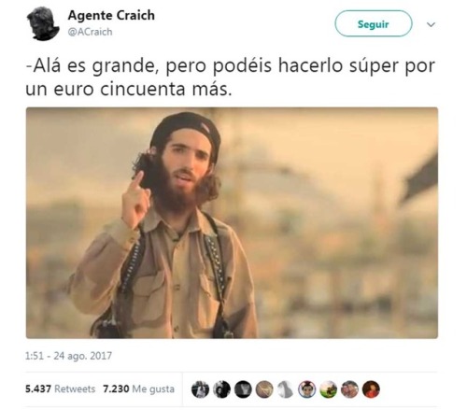467x410 pixels.
Task: Click the 5.437 retweet count number
Action: (x=38, y=389)
